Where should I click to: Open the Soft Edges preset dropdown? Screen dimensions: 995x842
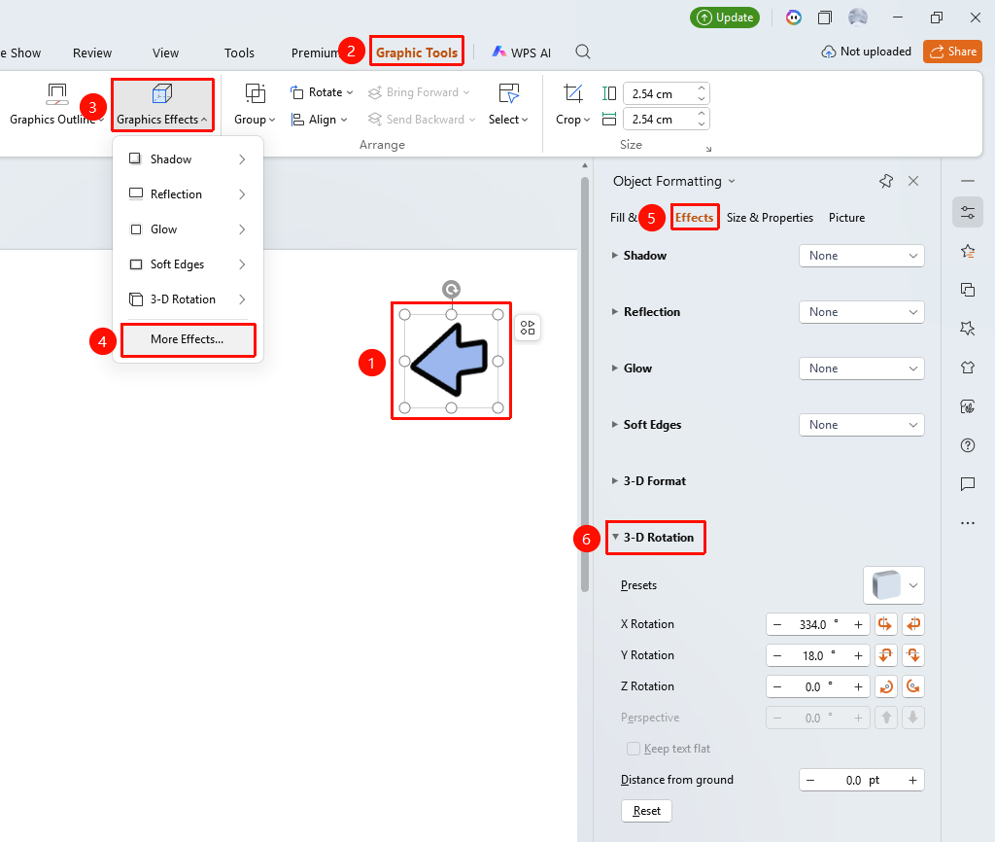tap(861, 426)
